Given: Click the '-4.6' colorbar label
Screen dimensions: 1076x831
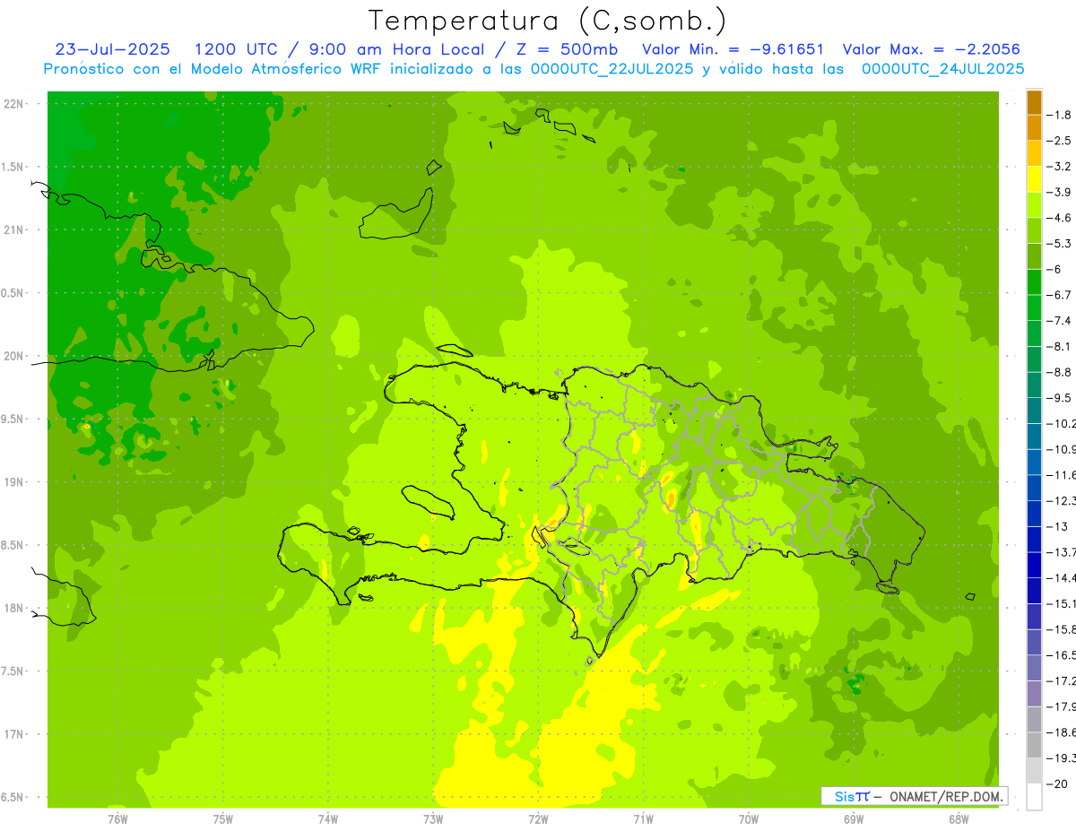Looking at the screenshot, I should [x=1059, y=219].
